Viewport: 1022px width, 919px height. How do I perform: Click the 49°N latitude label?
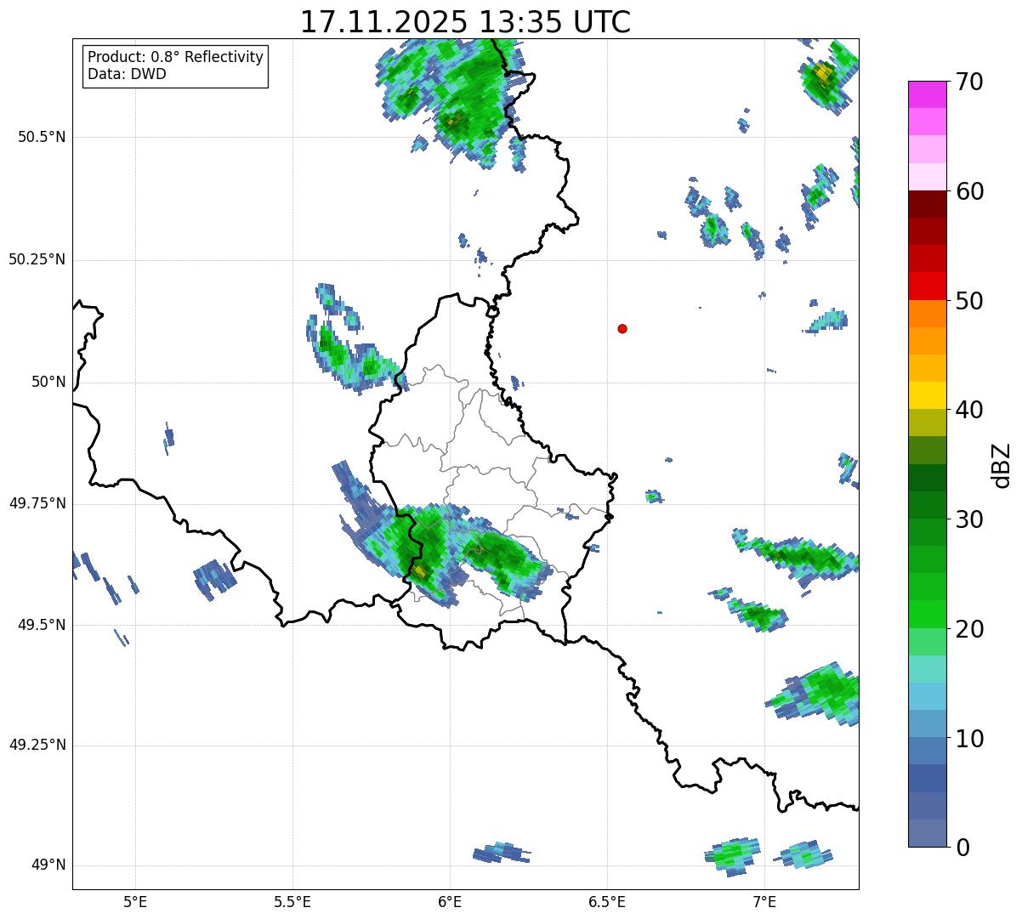coord(48,865)
